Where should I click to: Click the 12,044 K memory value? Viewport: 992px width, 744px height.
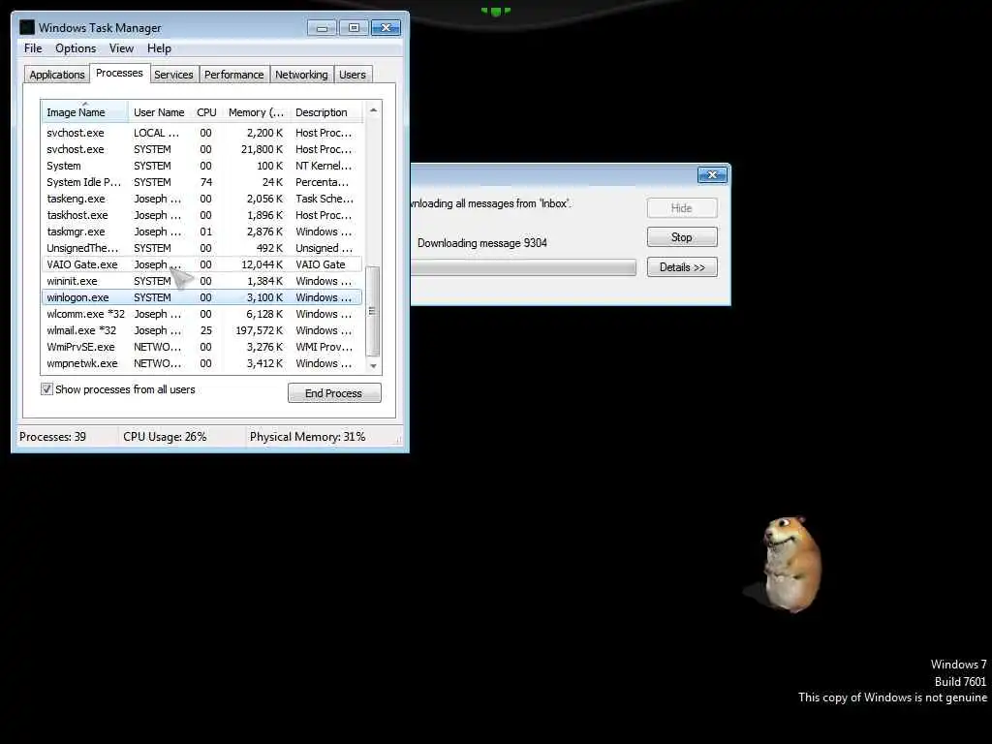coord(262,264)
